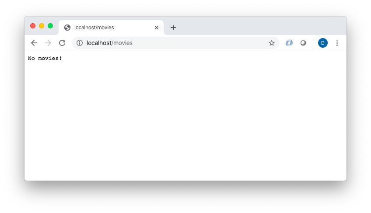Close the window with the red button

[33, 26]
